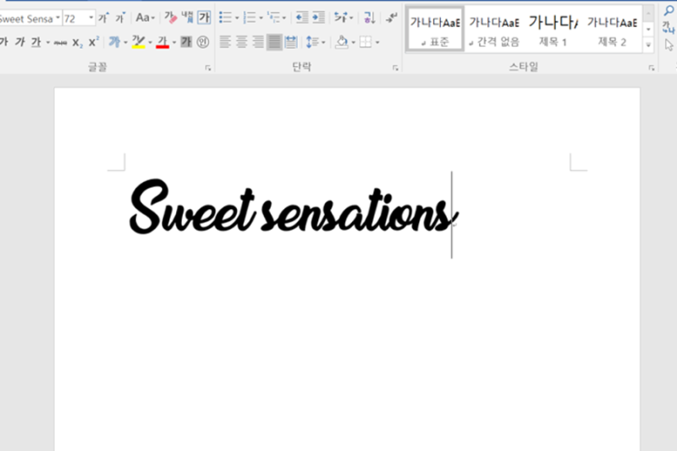Image resolution: width=677 pixels, height=451 pixels.
Task: Toggle character shading
Action: [x=186, y=41]
